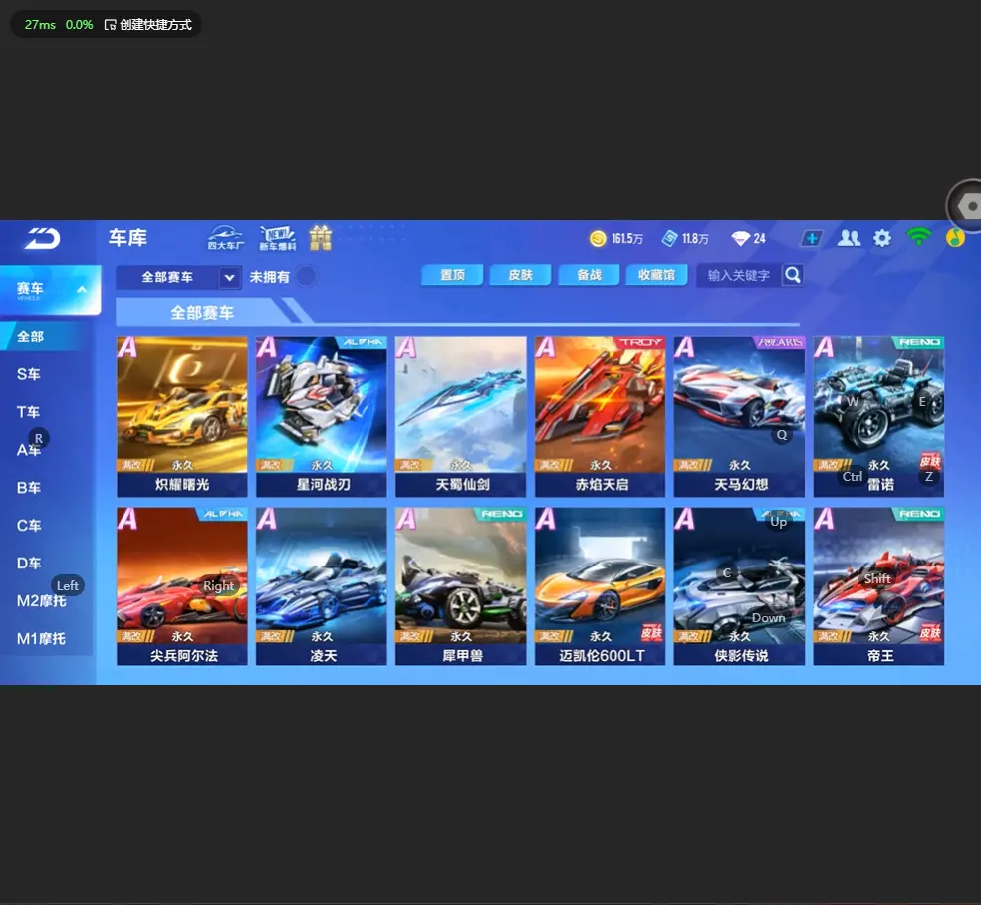The image size is (981, 905).
Task: Click the blue ticket currency icon
Action: tap(669, 238)
